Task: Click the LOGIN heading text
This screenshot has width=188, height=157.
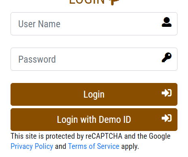Action: (x=87, y=2)
